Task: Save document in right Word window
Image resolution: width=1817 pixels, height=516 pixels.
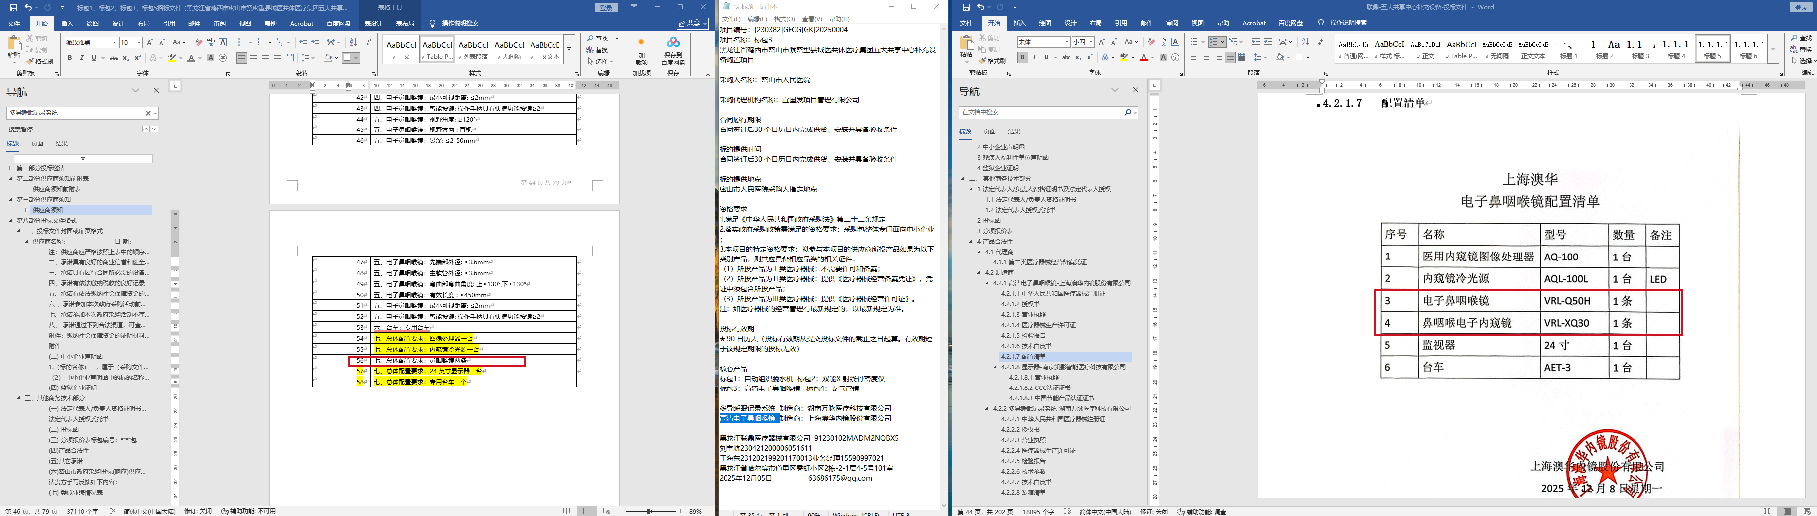Action: pyautogui.click(x=966, y=8)
